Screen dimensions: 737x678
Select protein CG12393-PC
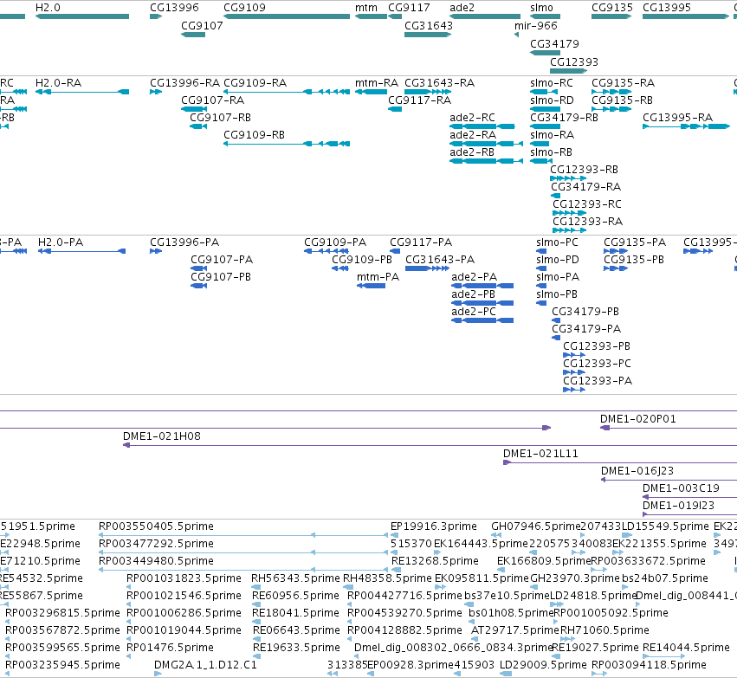pyautogui.click(x=574, y=372)
